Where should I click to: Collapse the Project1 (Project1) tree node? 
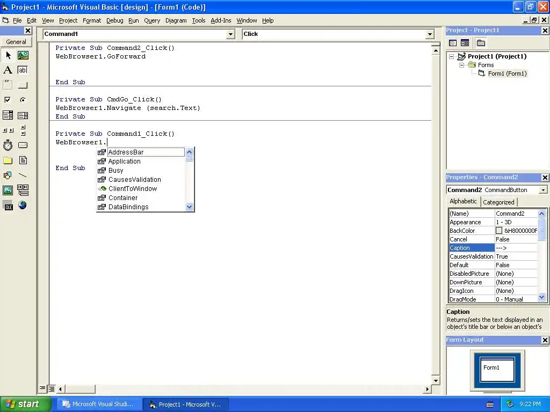[451, 56]
